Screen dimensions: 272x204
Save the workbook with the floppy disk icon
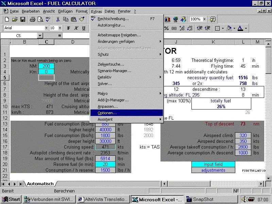tap(23, 19)
